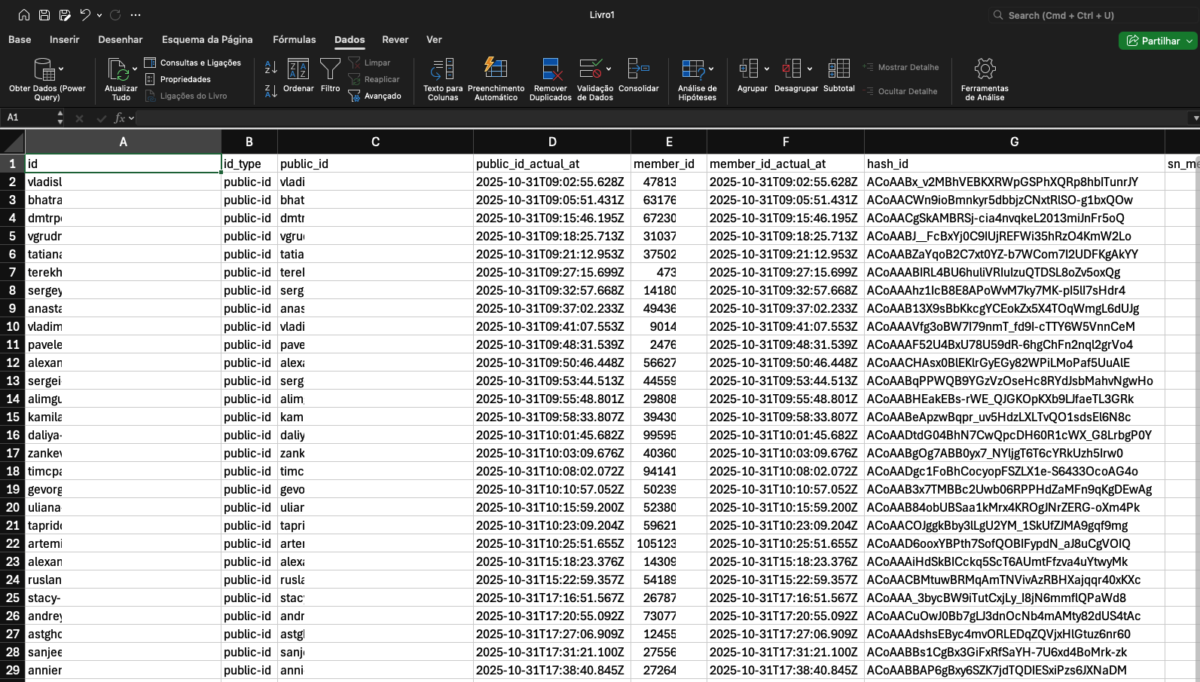Click the Obter Dados (Power Query) icon
This screenshot has width=1200, height=682.
click(44, 70)
